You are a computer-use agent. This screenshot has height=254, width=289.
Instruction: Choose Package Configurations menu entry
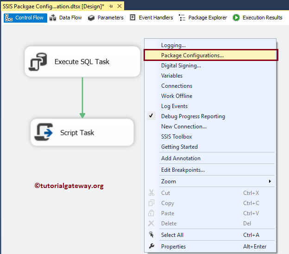click(x=210, y=55)
